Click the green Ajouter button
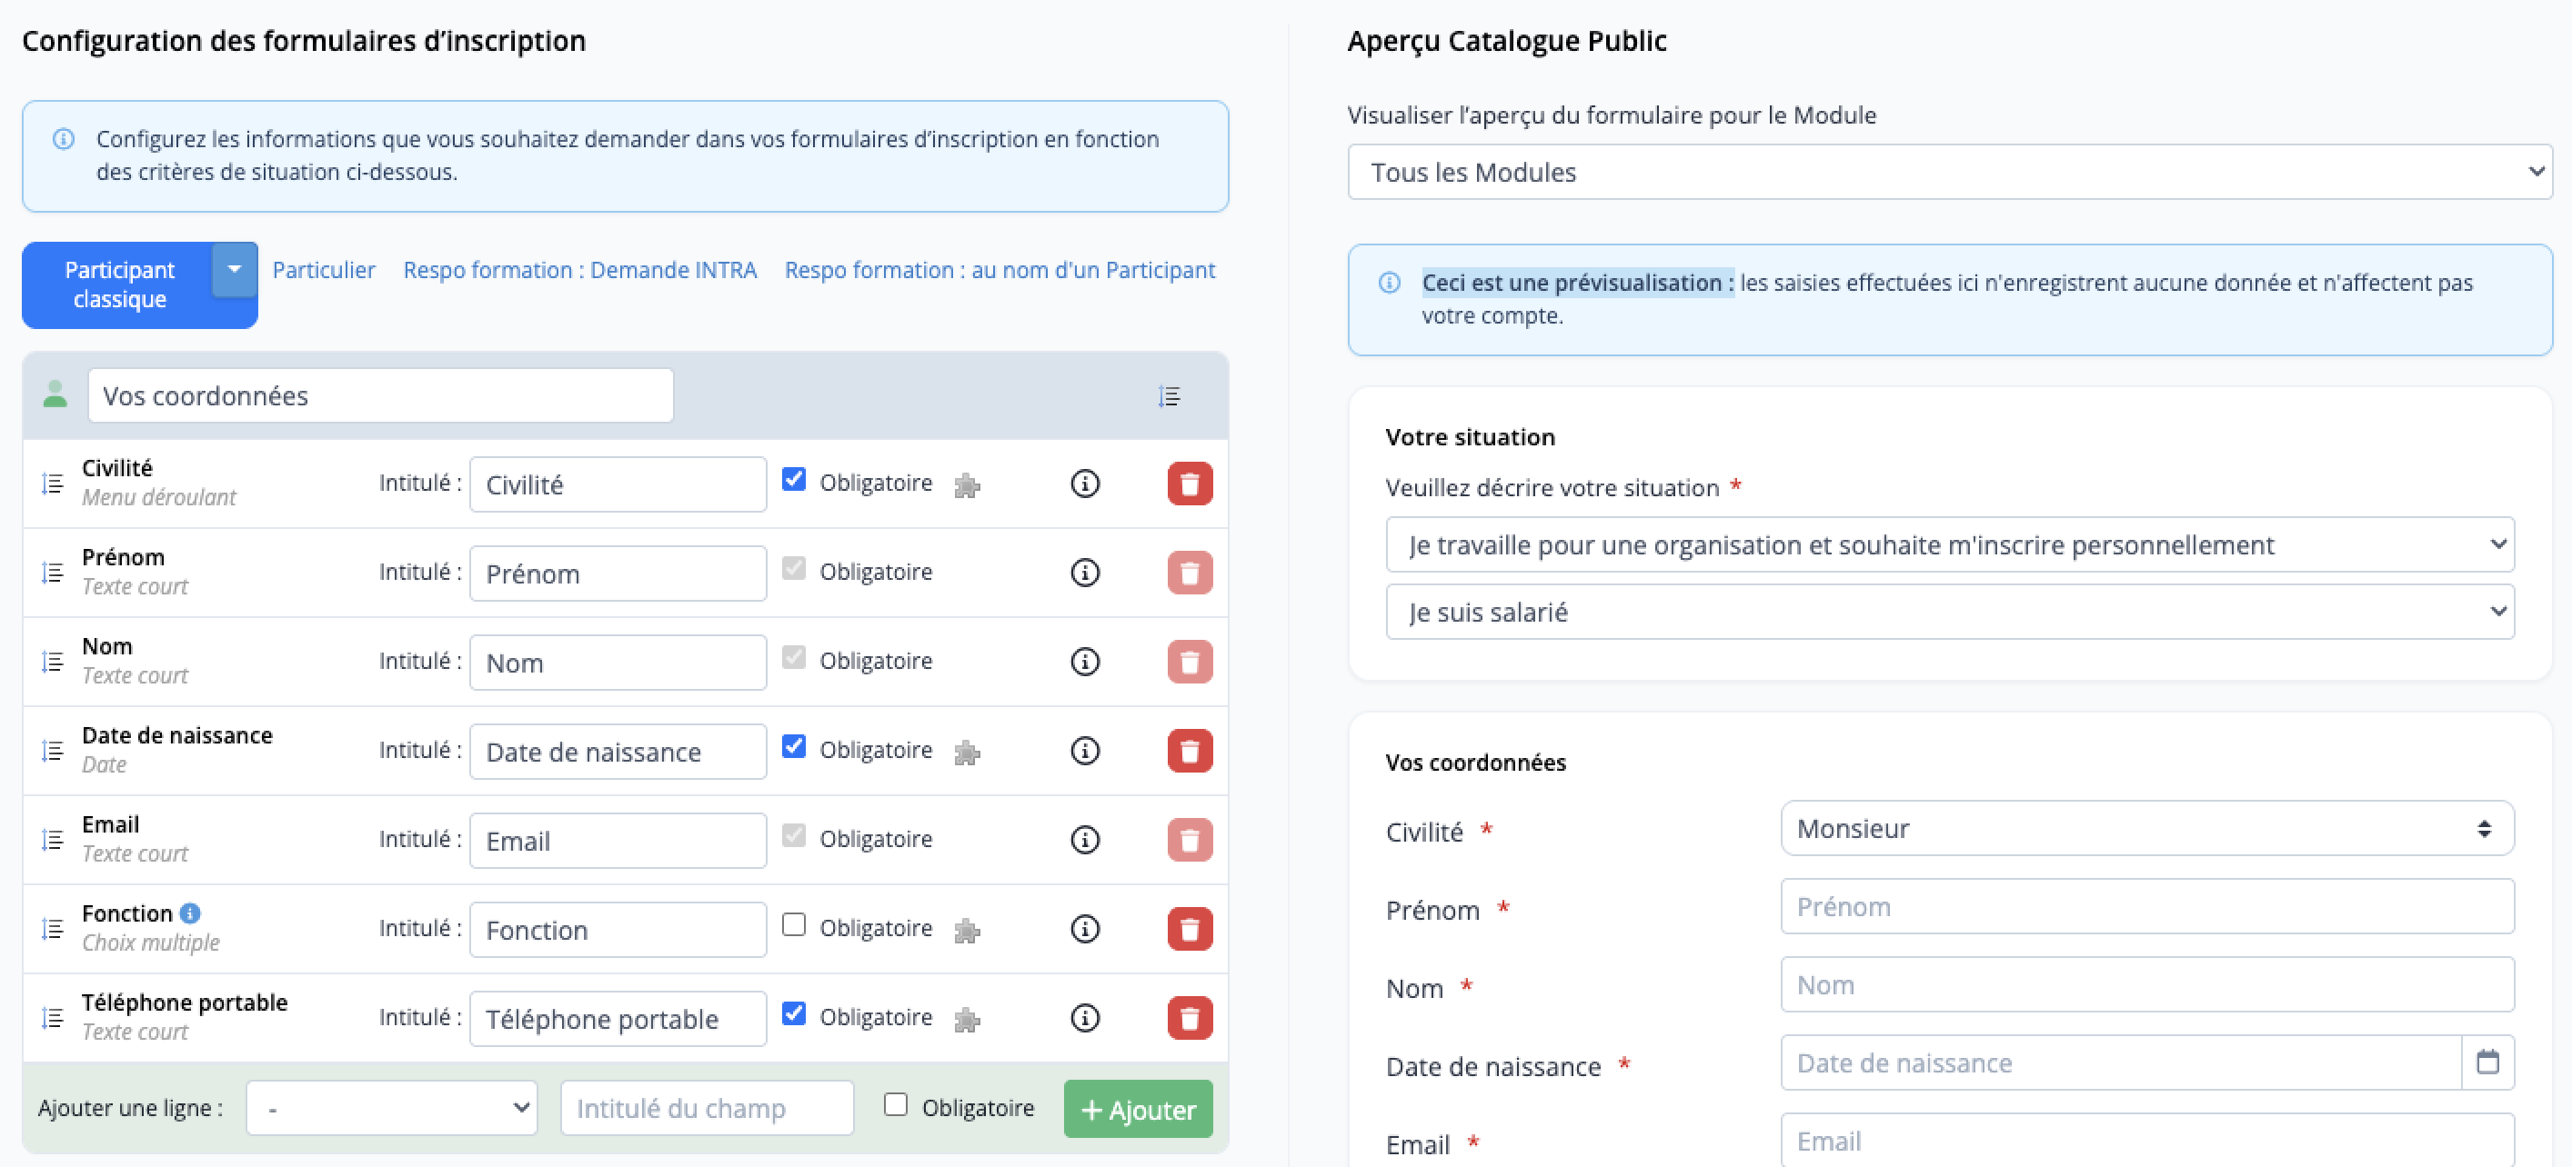Viewport: 2572px width, 1167px height. 1137,1109
